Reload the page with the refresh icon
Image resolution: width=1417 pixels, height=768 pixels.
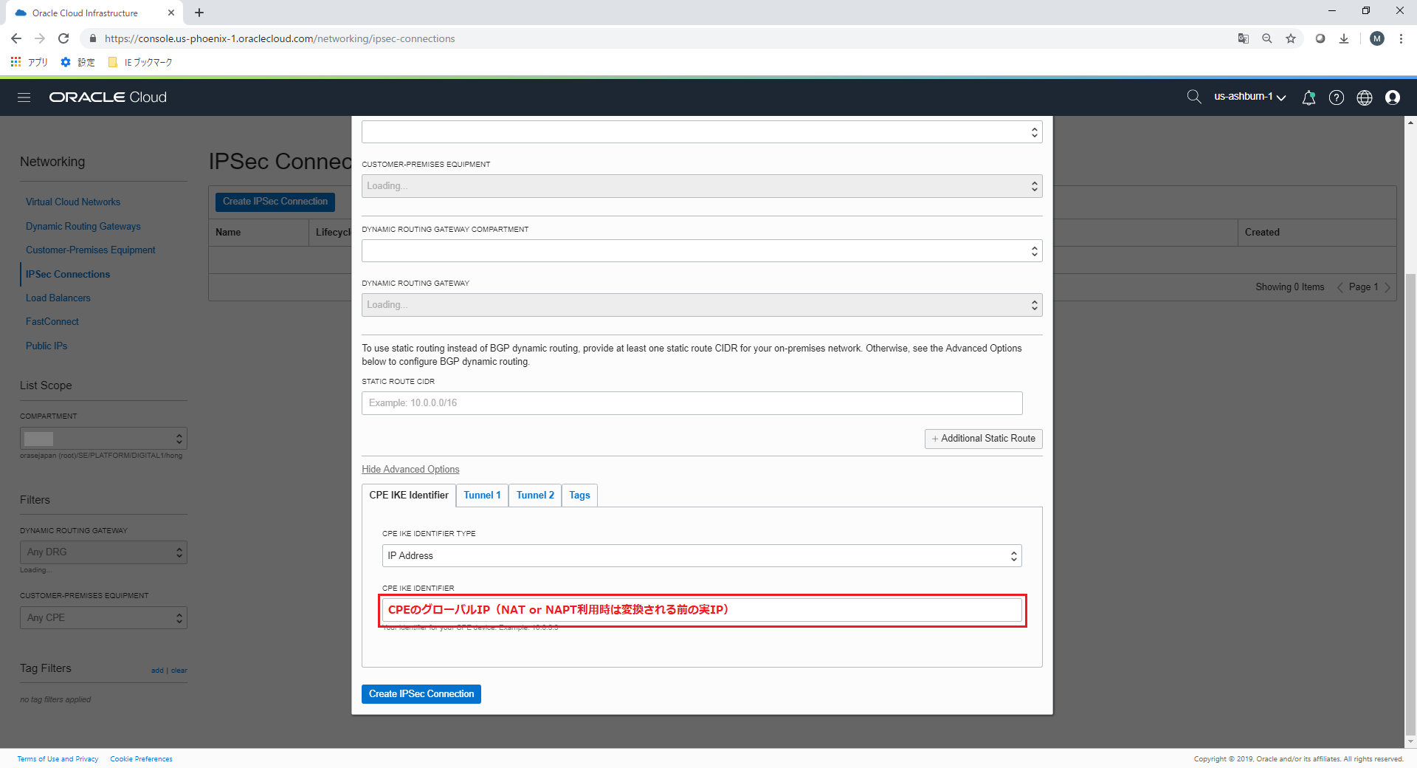[63, 38]
